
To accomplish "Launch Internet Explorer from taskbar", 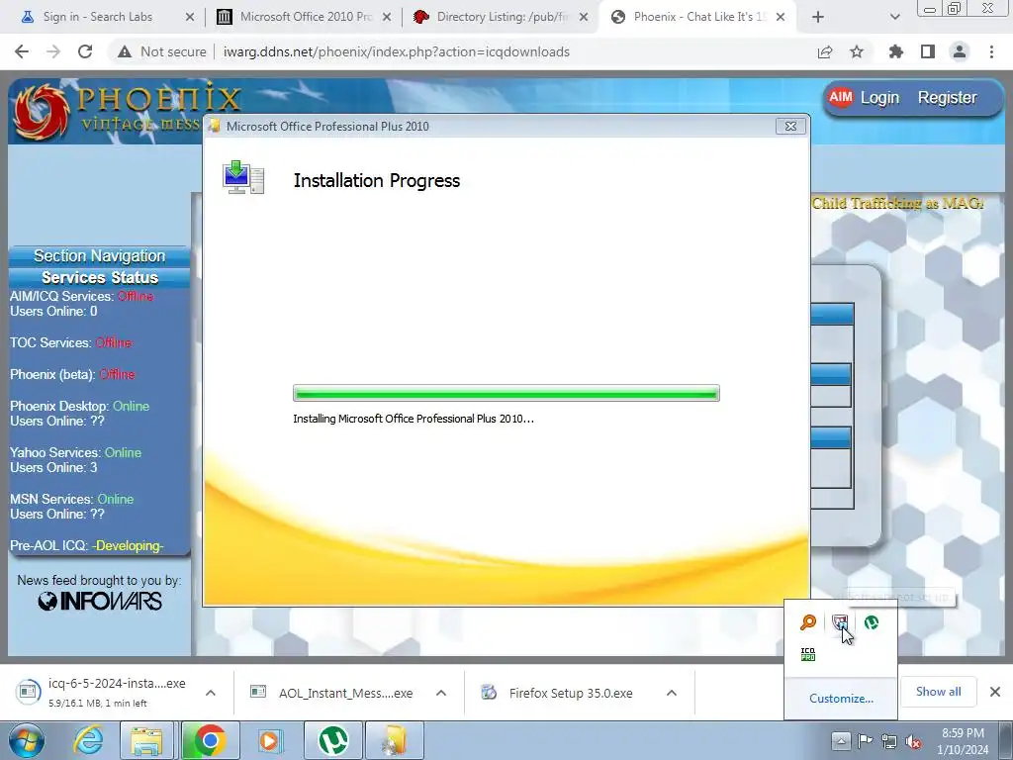I will [x=89, y=740].
